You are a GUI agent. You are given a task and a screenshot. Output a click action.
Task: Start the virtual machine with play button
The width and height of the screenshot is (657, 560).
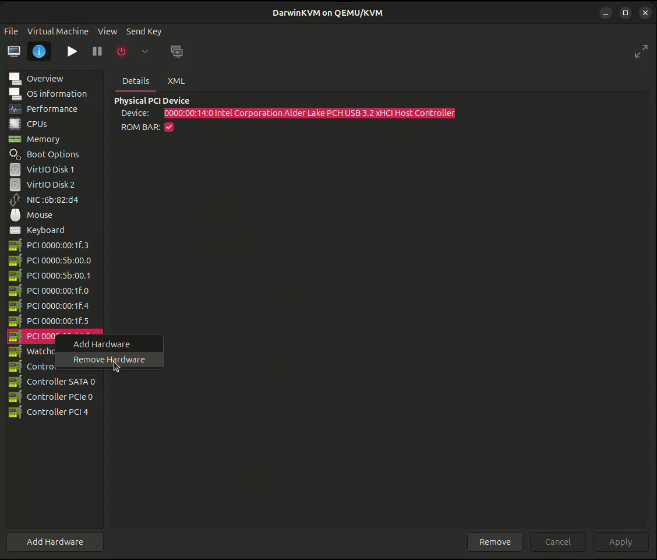click(72, 51)
